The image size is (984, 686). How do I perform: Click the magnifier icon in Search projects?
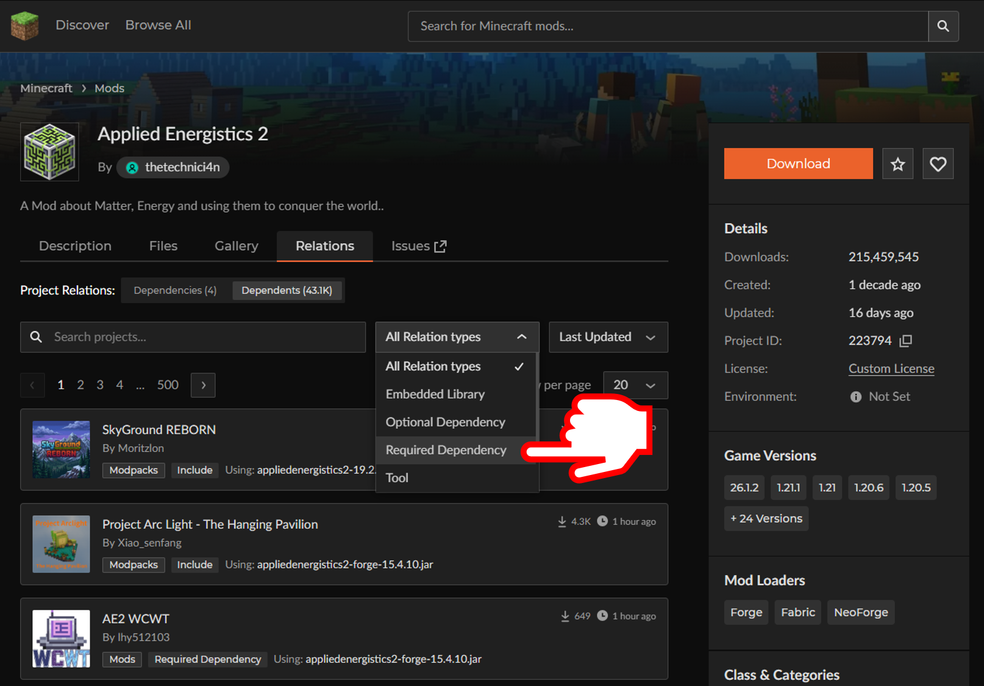tap(36, 337)
